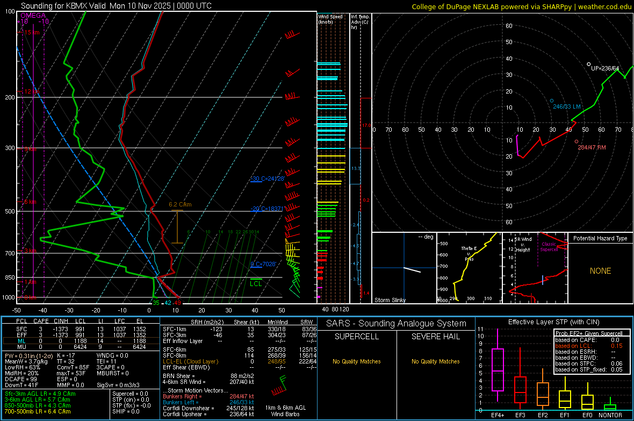
Task: Click the red "based on LCL: 0.15" line
Action: [589, 346]
